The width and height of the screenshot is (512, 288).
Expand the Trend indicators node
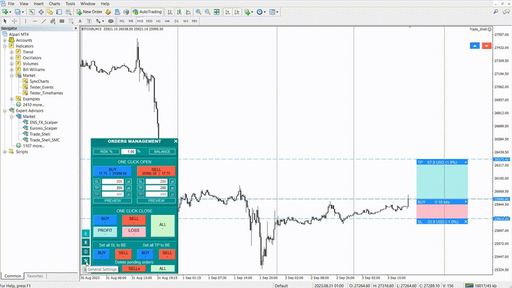tap(12, 52)
